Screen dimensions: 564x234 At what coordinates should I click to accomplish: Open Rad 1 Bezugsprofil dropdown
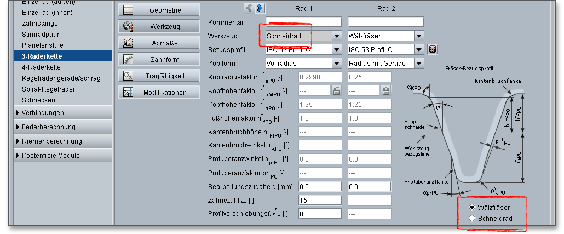point(336,50)
